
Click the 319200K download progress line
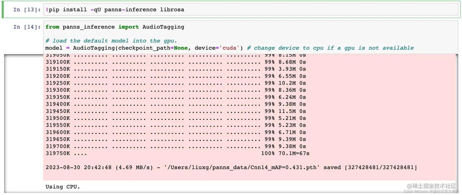click(x=176, y=76)
